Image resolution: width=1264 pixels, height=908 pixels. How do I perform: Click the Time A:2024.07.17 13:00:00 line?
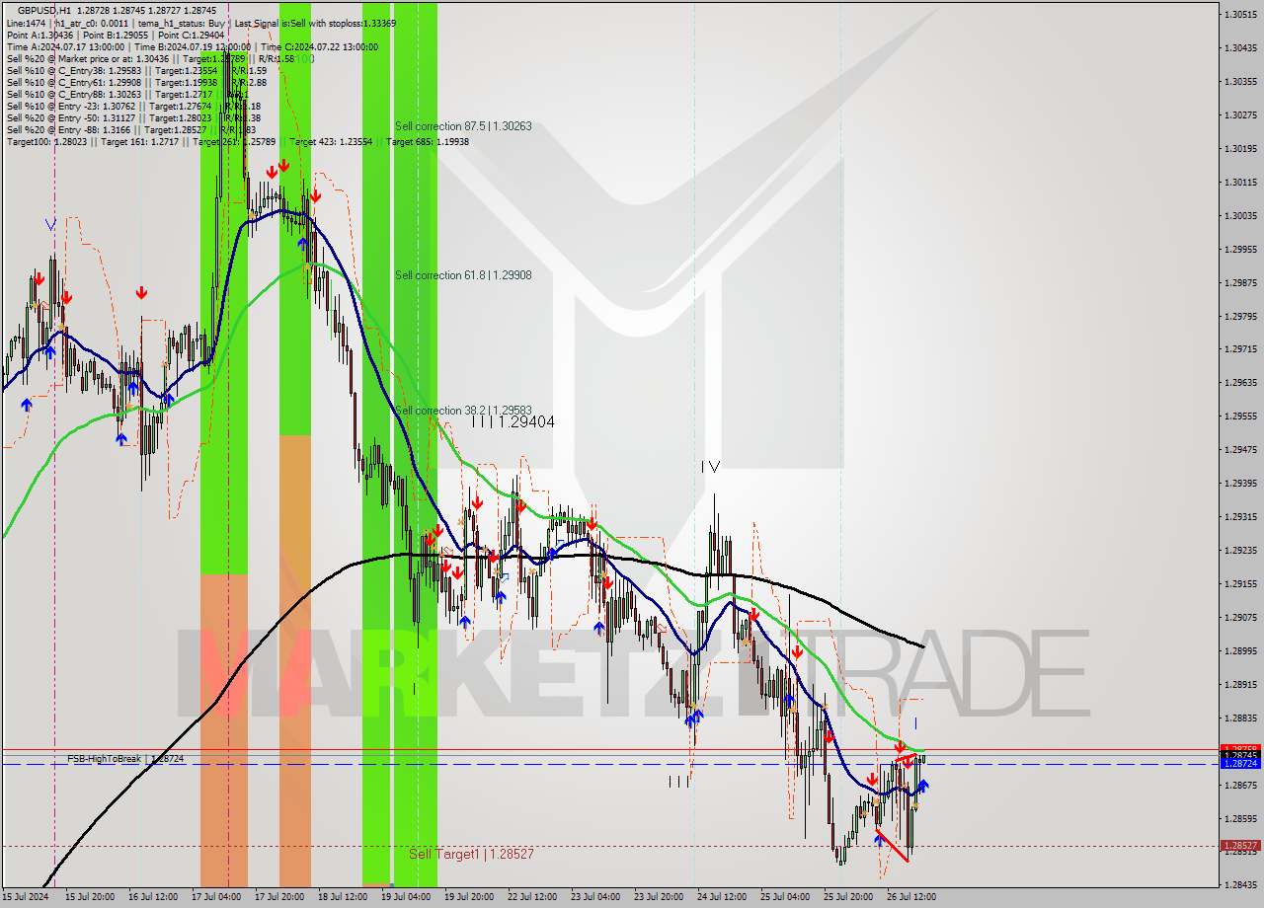[192, 46]
